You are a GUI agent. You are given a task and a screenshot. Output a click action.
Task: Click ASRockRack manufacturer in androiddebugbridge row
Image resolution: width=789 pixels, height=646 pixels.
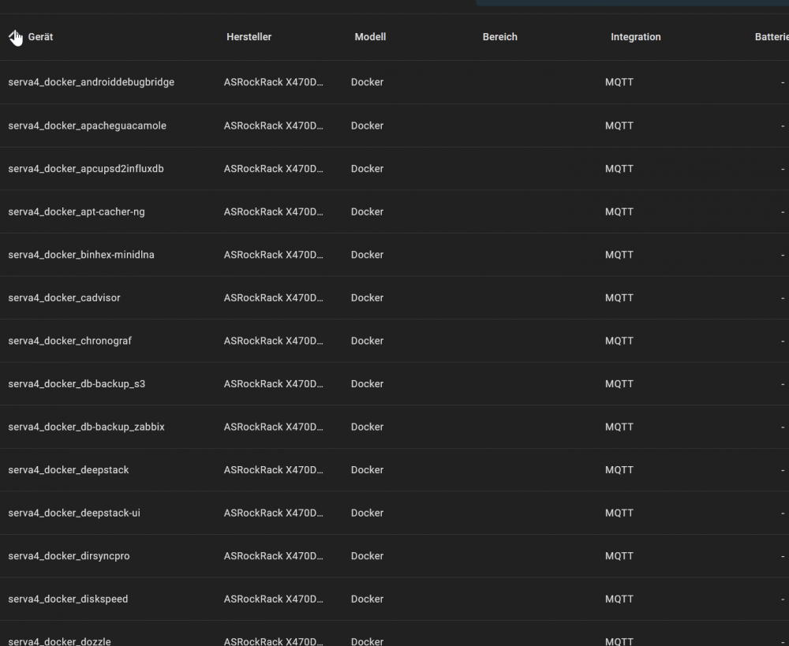click(273, 82)
